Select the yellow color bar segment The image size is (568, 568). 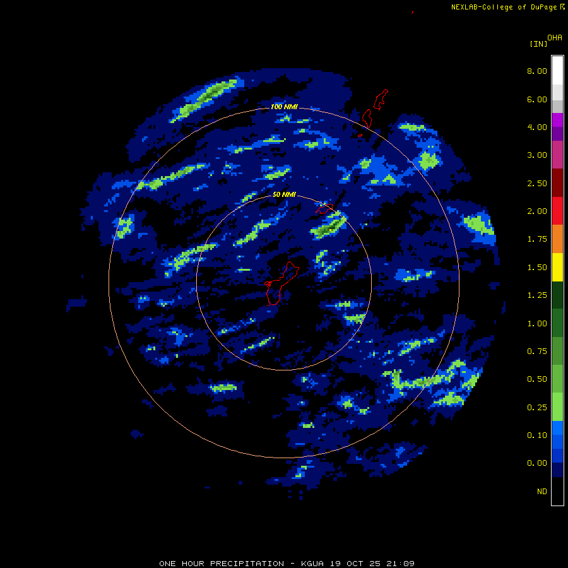(557, 268)
